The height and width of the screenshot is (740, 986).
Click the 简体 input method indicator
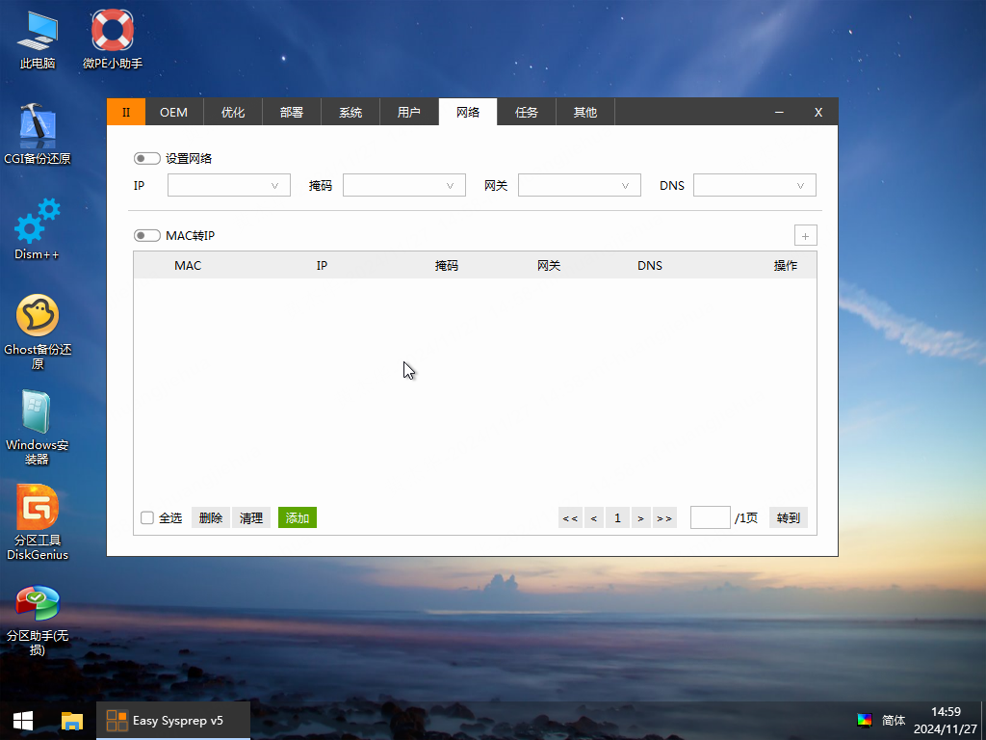point(894,721)
